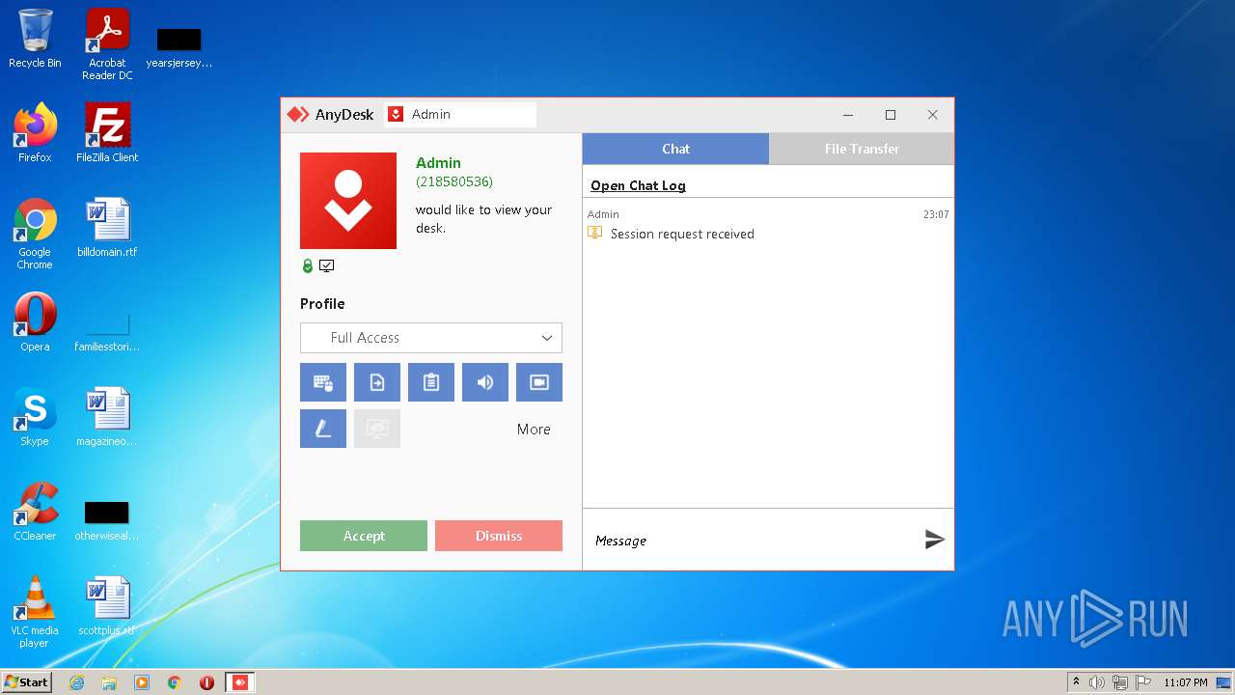Close the AnyDesk window
Image resolution: width=1235 pixels, height=695 pixels.
pyautogui.click(x=932, y=114)
